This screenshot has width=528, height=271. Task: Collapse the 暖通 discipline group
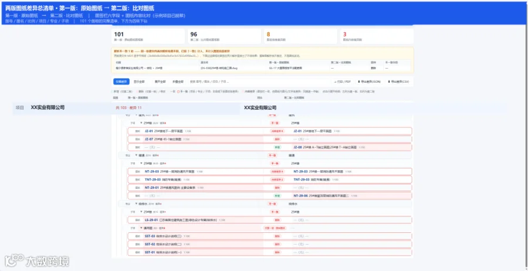point(137,155)
